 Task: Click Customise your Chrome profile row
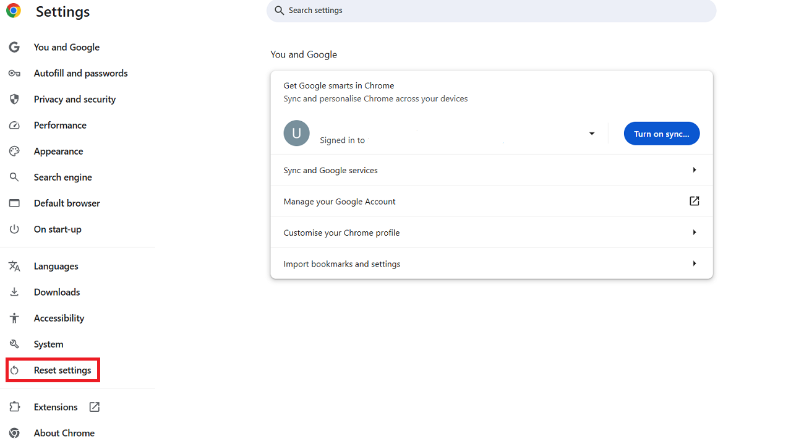492,233
